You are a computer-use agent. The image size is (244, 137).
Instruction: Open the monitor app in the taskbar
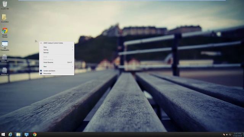[26, 134]
